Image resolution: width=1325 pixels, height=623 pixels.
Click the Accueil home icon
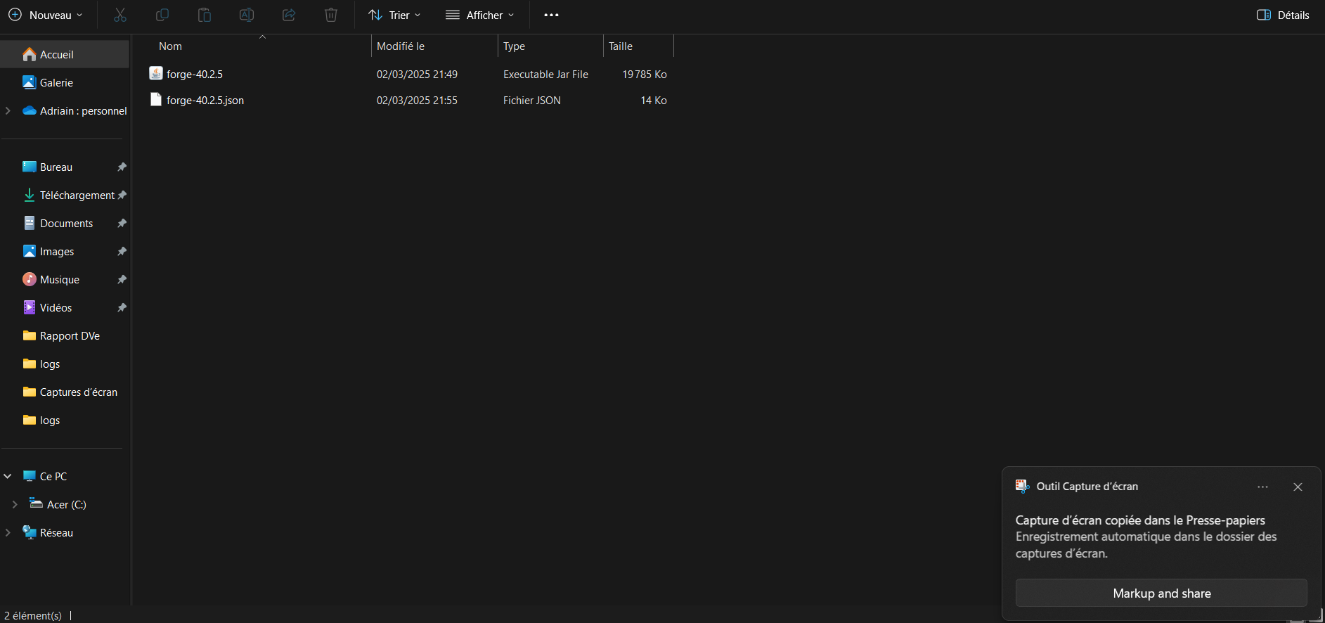(x=30, y=54)
